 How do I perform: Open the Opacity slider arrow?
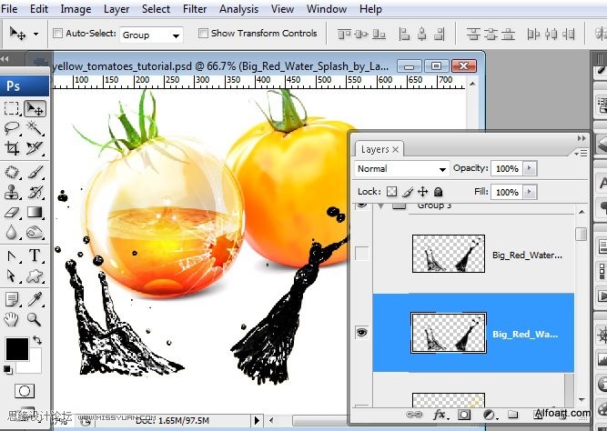point(529,169)
